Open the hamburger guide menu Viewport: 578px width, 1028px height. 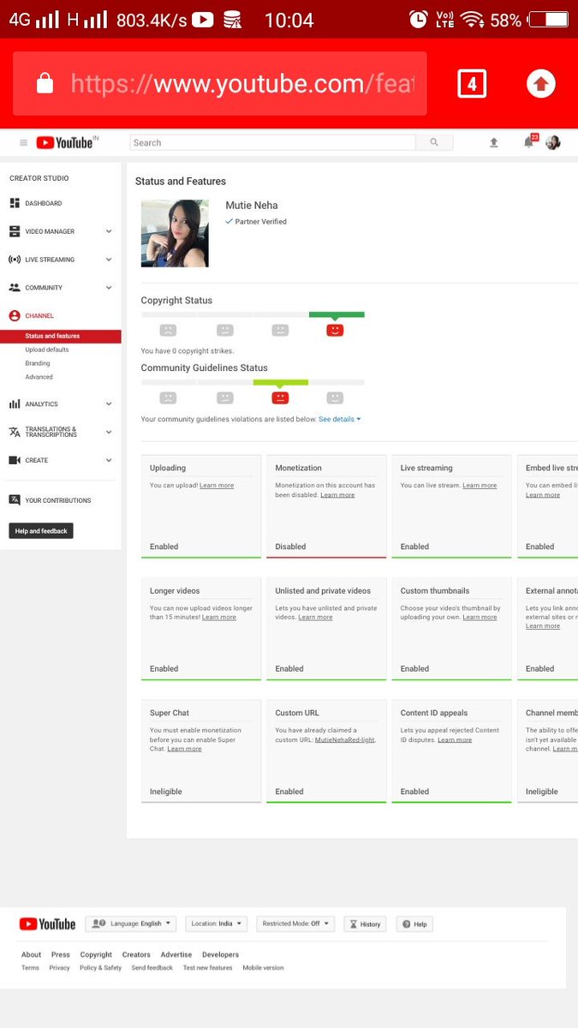(23, 143)
